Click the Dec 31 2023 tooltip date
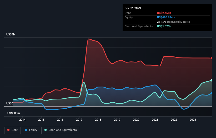The height and width of the screenshot is (138, 216). [133, 8]
